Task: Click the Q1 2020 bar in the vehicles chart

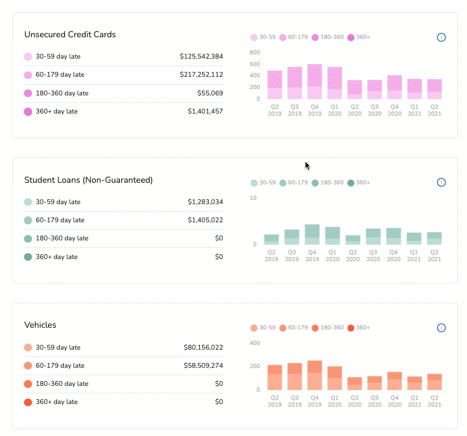Action: pyautogui.click(x=334, y=378)
